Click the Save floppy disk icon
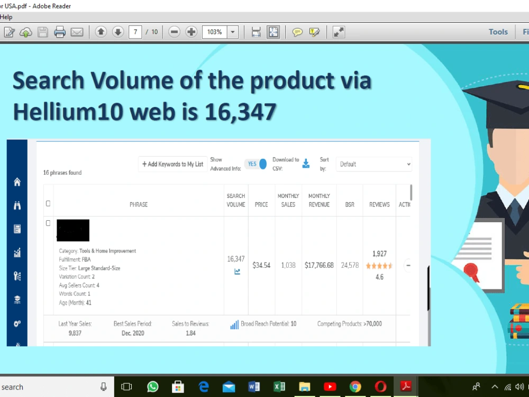The image size is (529, 397). pyautogui.click(x=43, y=32)
